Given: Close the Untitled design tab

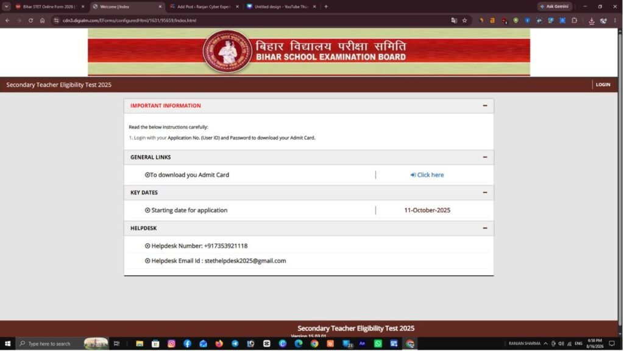Looking at the screenshot, I should point(314,6).
